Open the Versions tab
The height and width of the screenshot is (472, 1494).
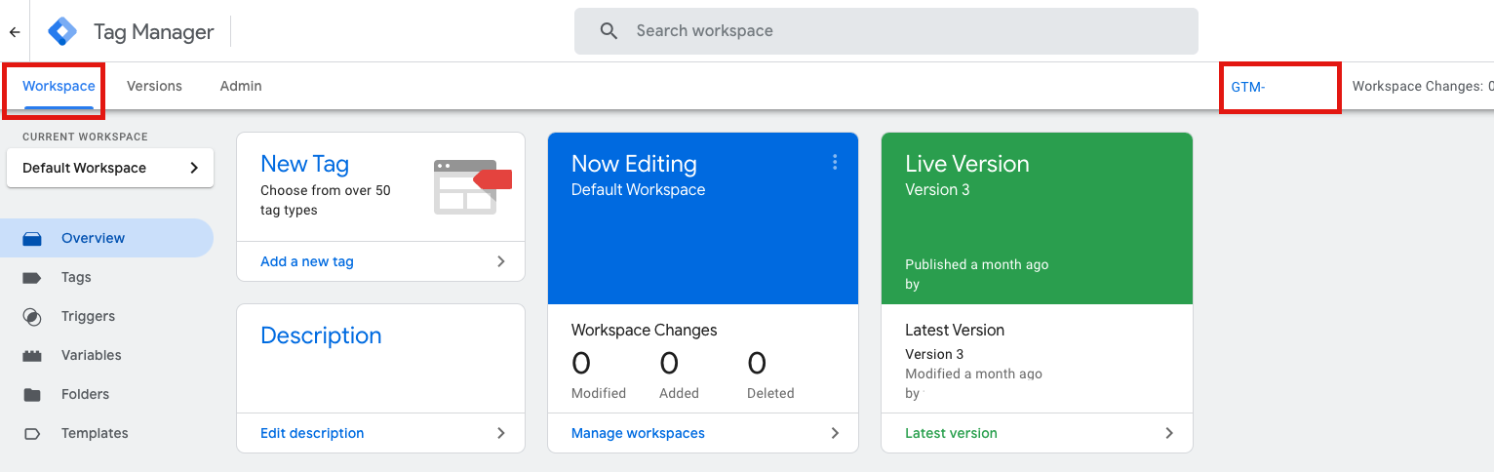point(154,86)
